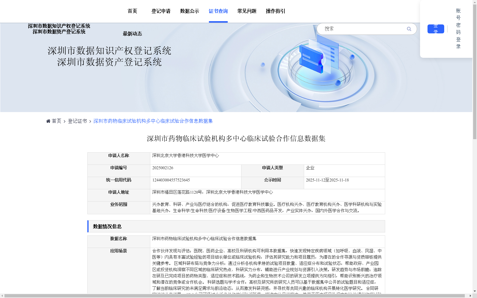Image resolution: width=477 pixels, height=298 pixels.
Task: Choose 账号密码登录 login option
Action: pyautogui.click(x=459, y=29)
